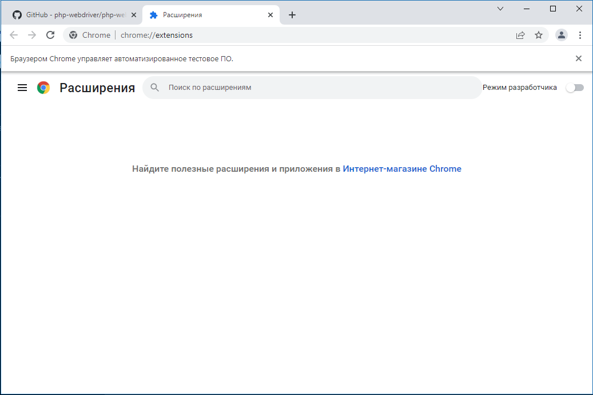Open a new tab with plus button
The width and height of the screenshot is (593, 395).
coord(292,15)
